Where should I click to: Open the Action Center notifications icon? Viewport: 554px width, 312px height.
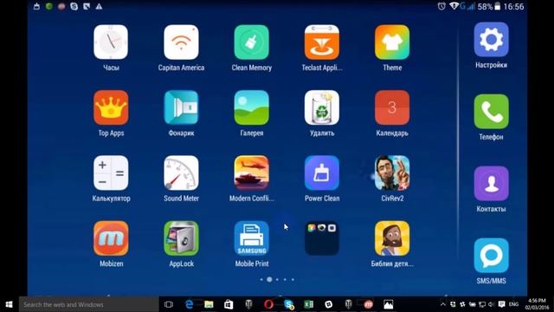(x=501, y=304)
